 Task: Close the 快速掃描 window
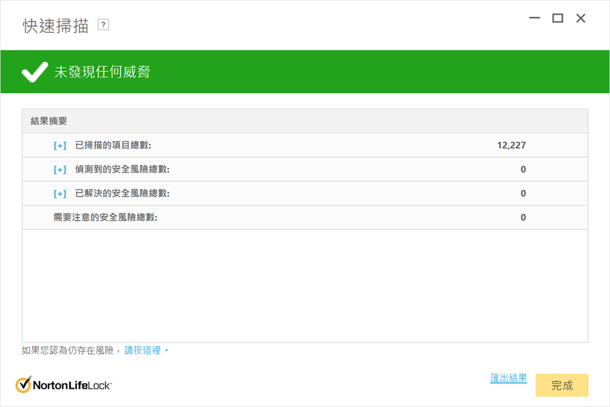click(x=581, y=18)
